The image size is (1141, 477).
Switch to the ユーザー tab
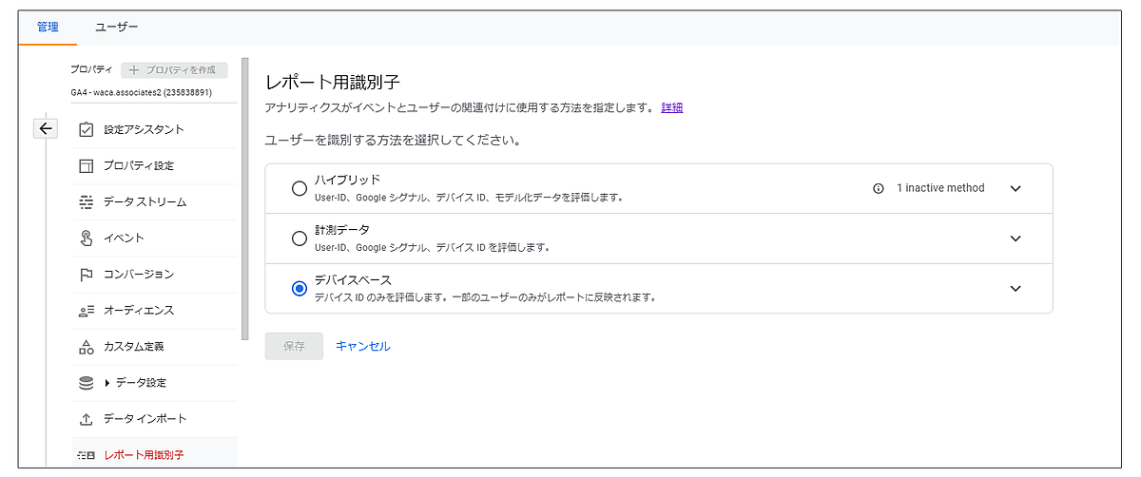pos(116,28)
